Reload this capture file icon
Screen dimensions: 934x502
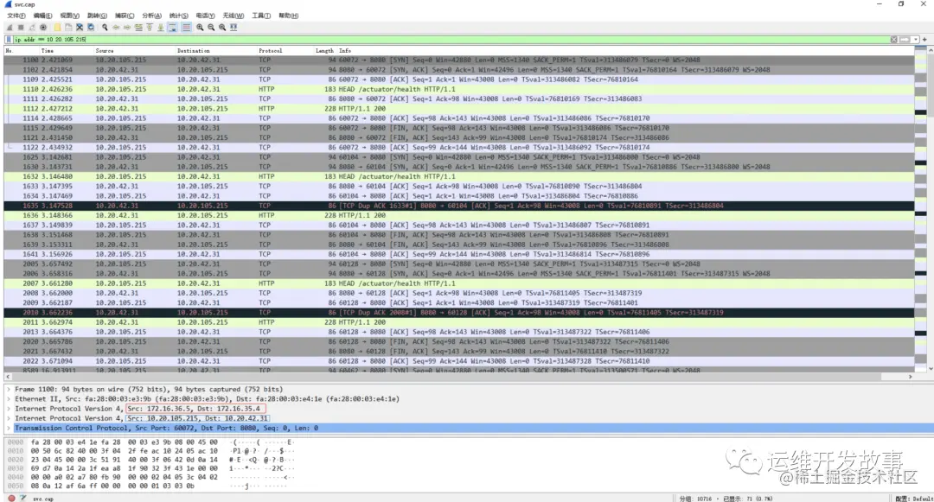(91, 28)
